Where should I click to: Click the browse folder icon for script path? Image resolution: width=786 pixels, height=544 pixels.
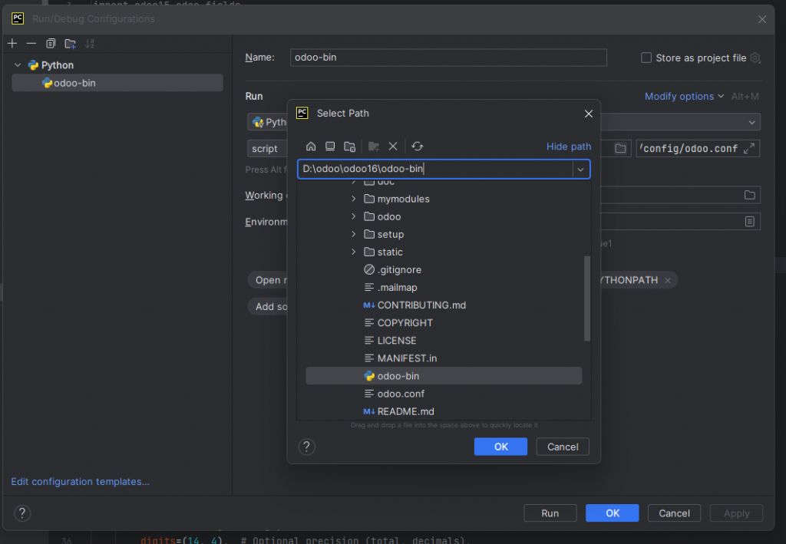tap(620, 149)
